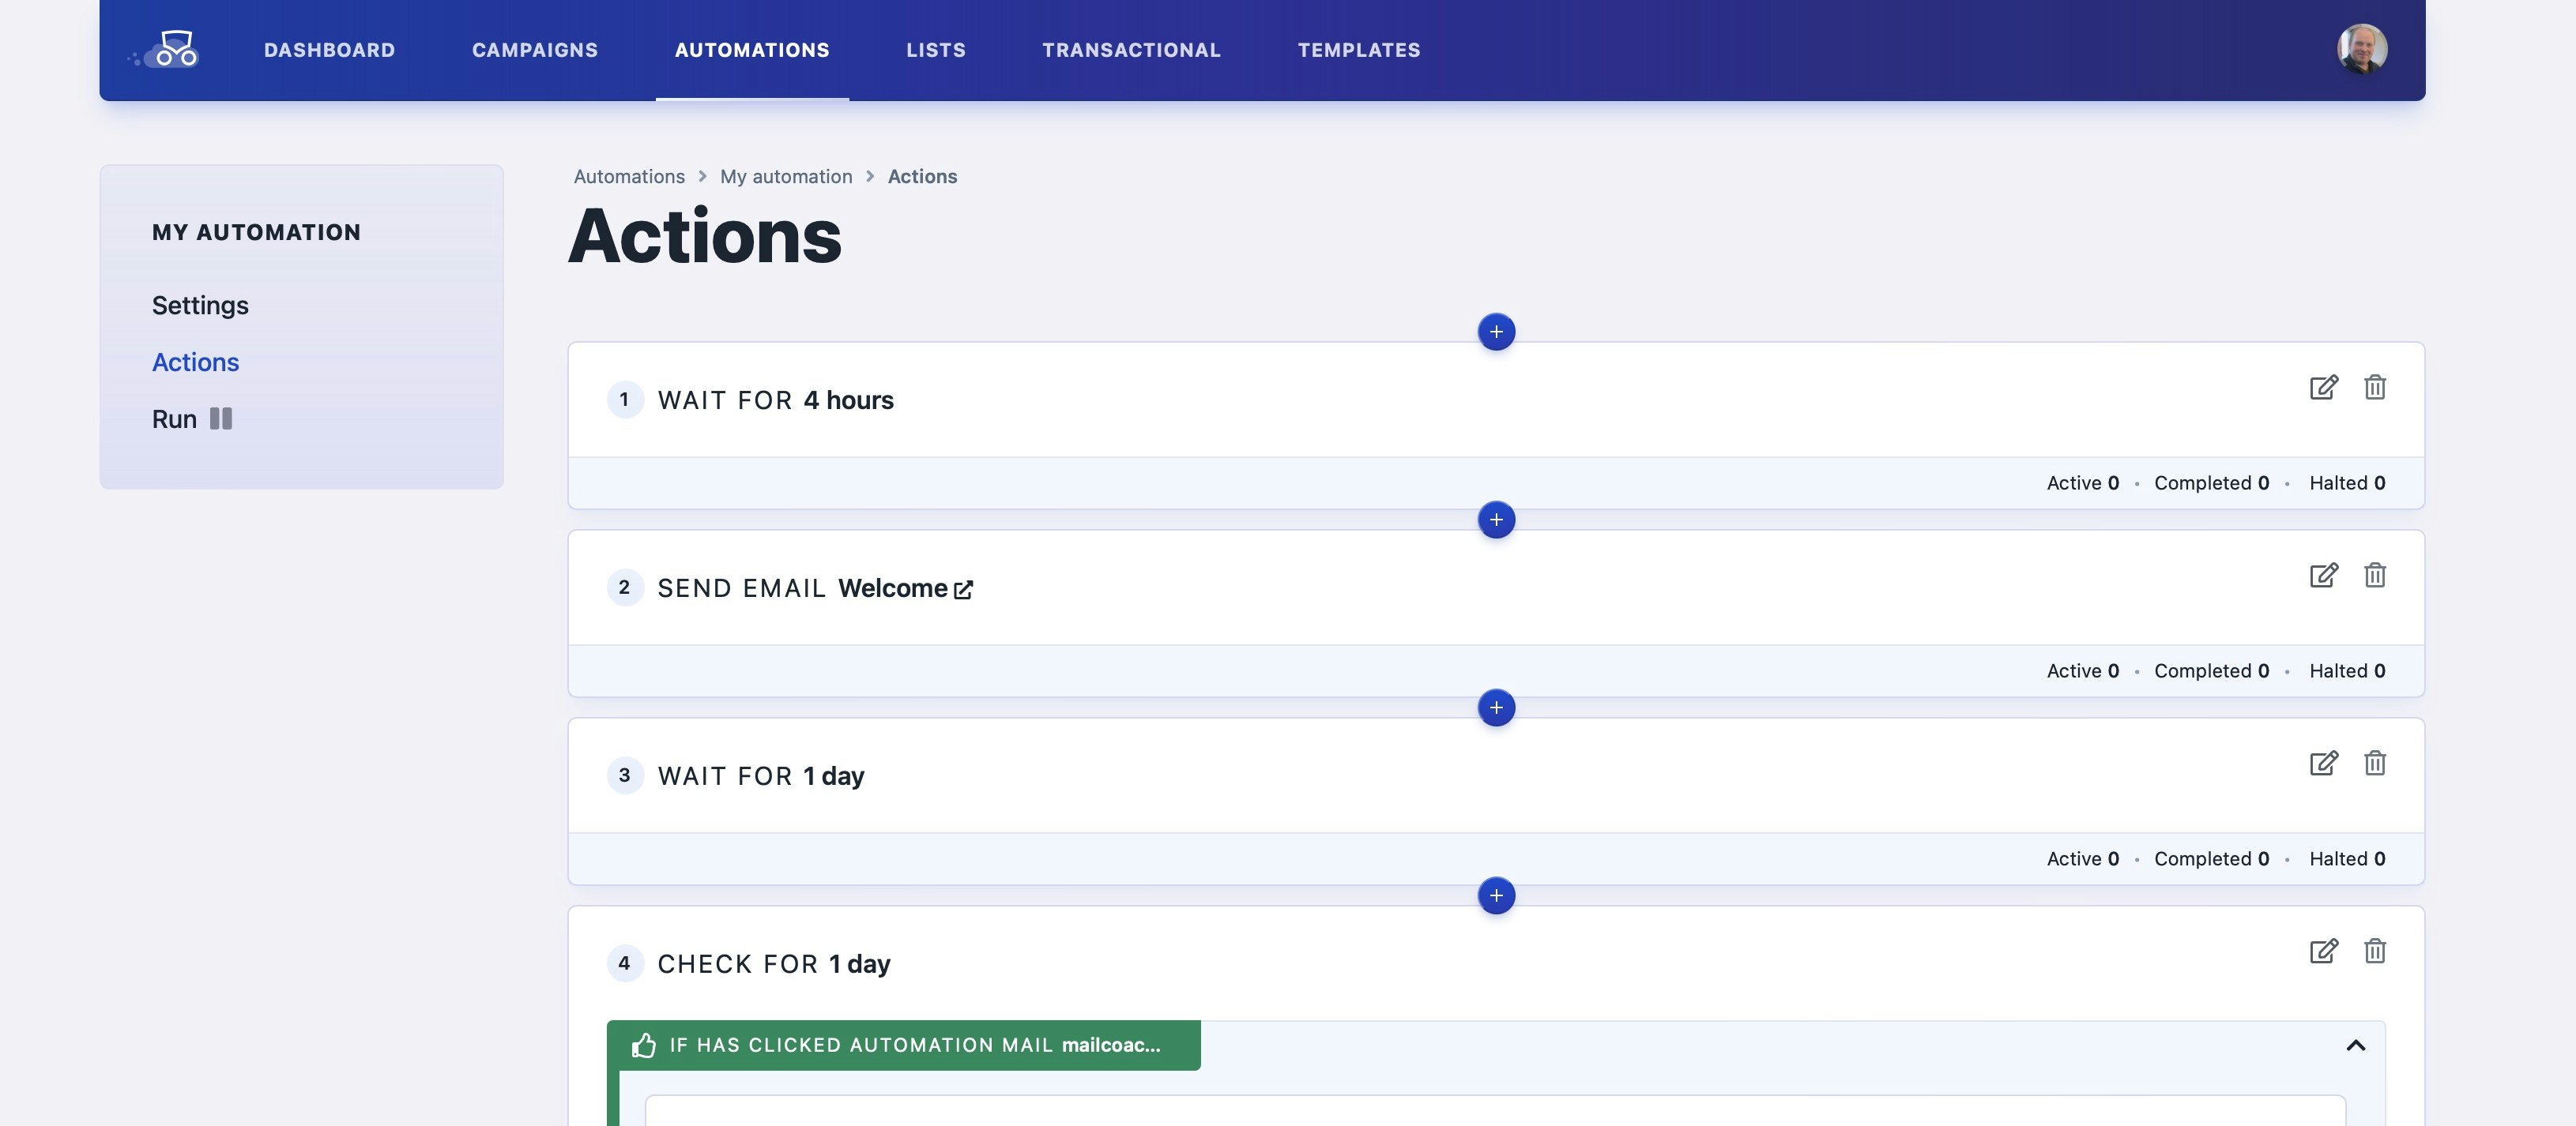Open the Campaigns navigation tab

pyautogui.click(x=534, y=50)
